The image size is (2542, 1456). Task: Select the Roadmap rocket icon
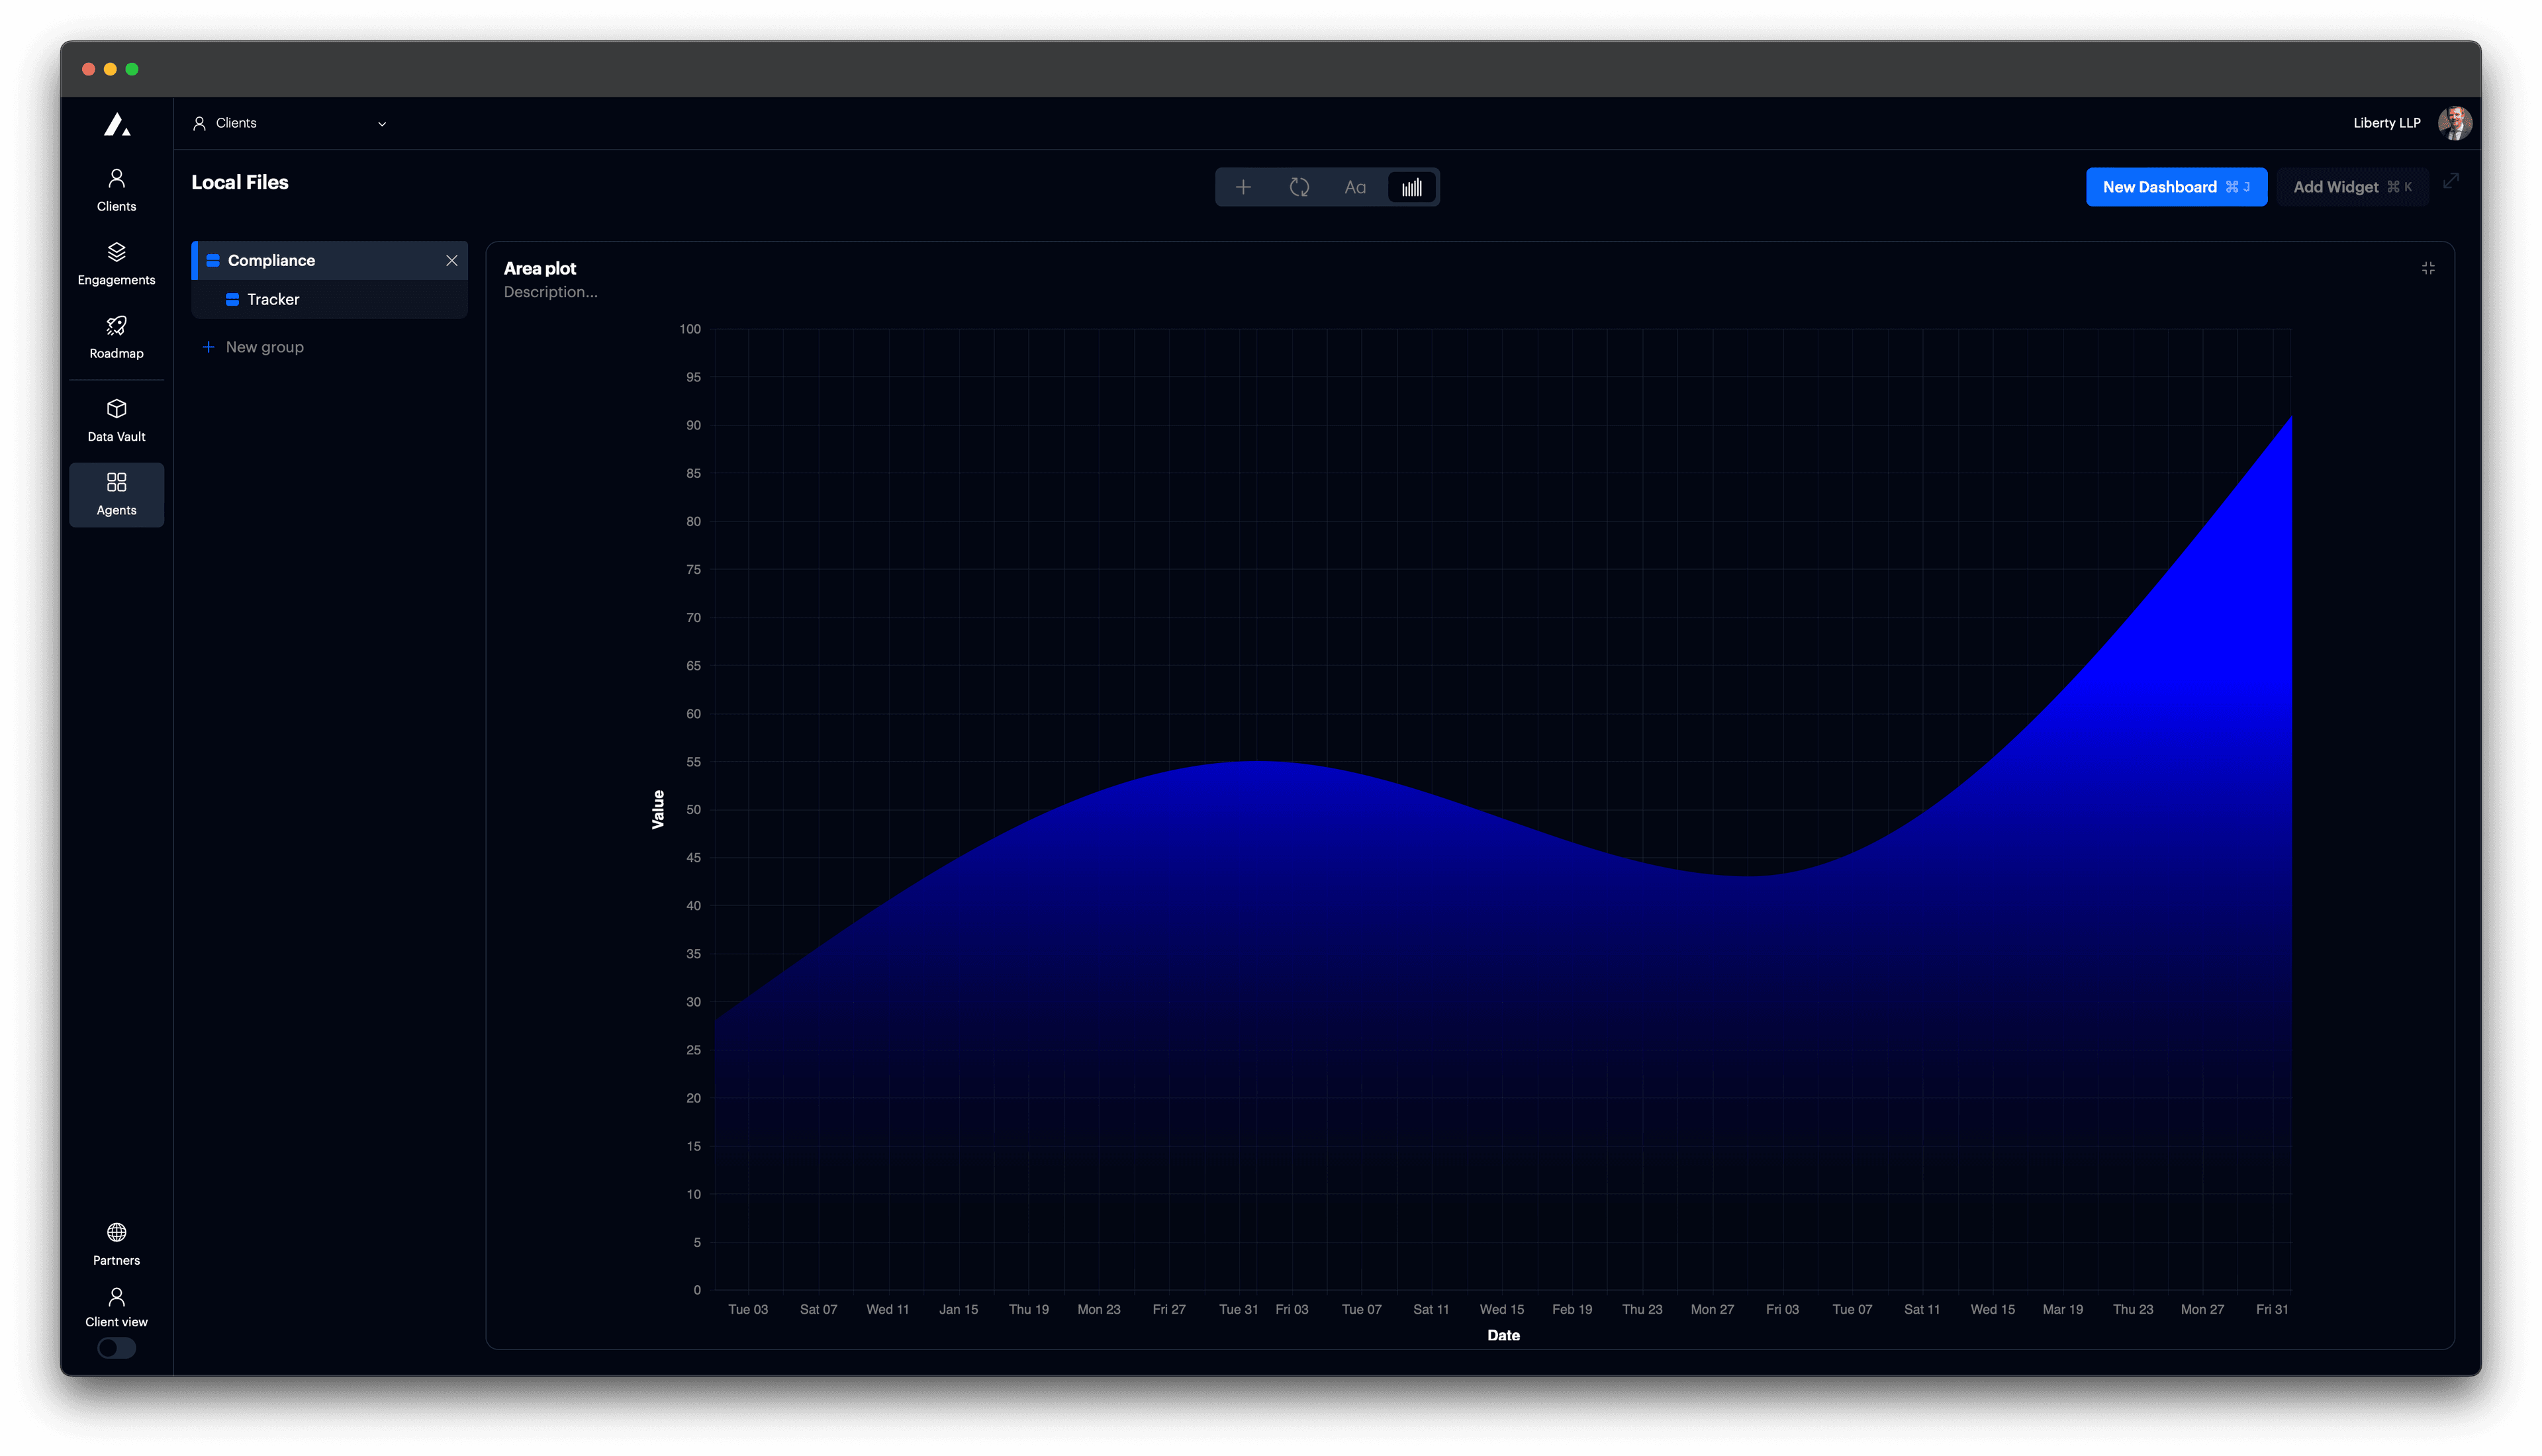click(x=116, y=336)
